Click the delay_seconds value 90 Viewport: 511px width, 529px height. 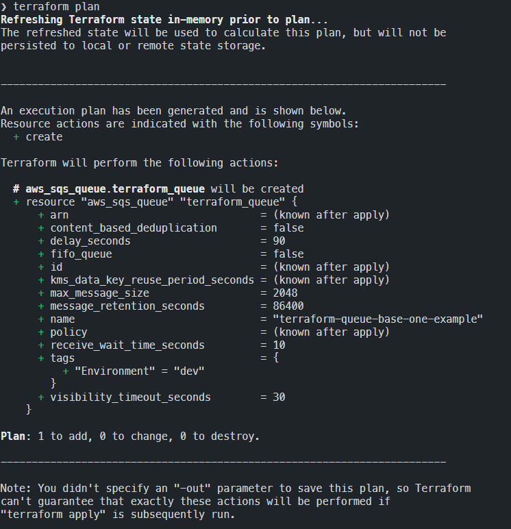coord(279,241)
